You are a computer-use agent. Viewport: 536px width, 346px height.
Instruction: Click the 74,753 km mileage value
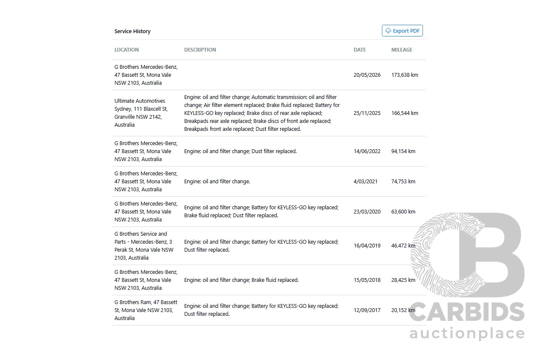[403, 182]
